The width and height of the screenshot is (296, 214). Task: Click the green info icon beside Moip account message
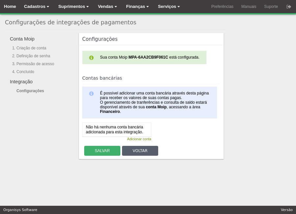pos(91,58)
